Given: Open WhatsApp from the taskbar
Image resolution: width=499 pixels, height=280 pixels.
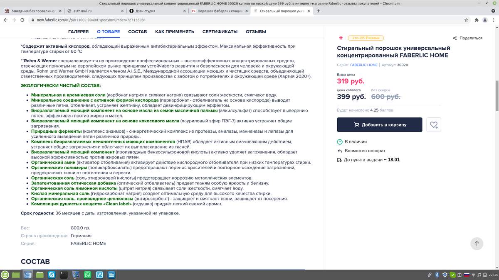Looking at the screenshot, I should tap(88, 275).
